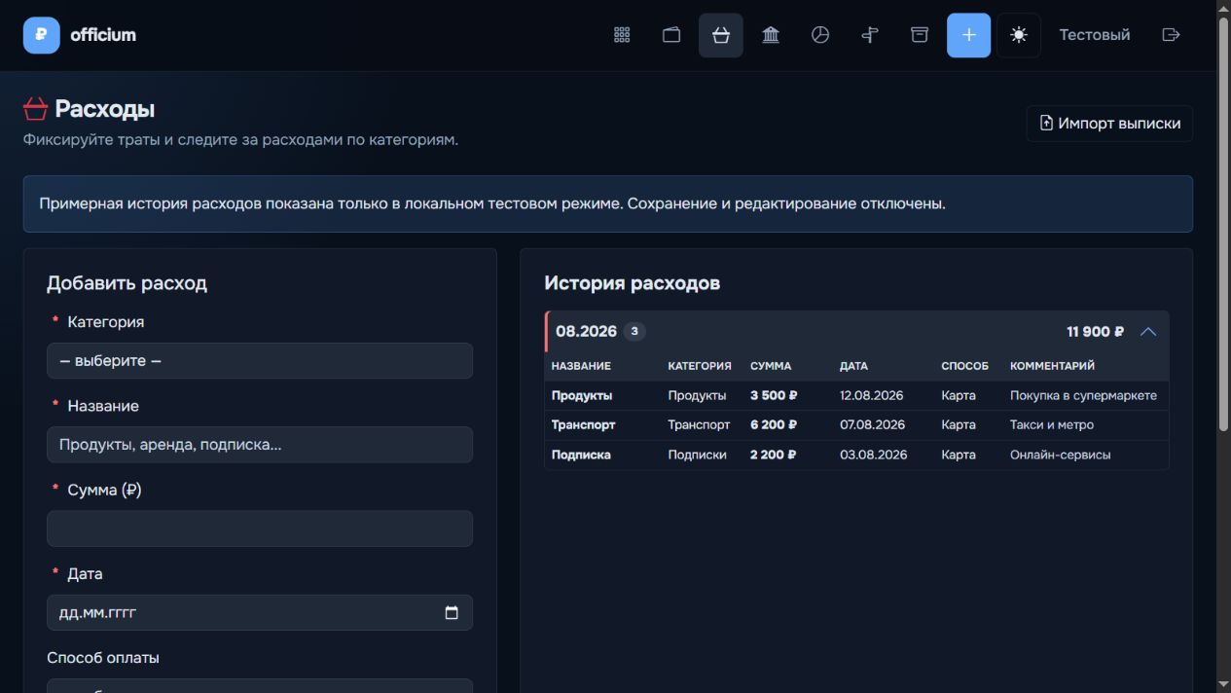The width and height of the screenshot is (1231, 693).
Task: Open the Категория dropdown
Action: [260, 360]
